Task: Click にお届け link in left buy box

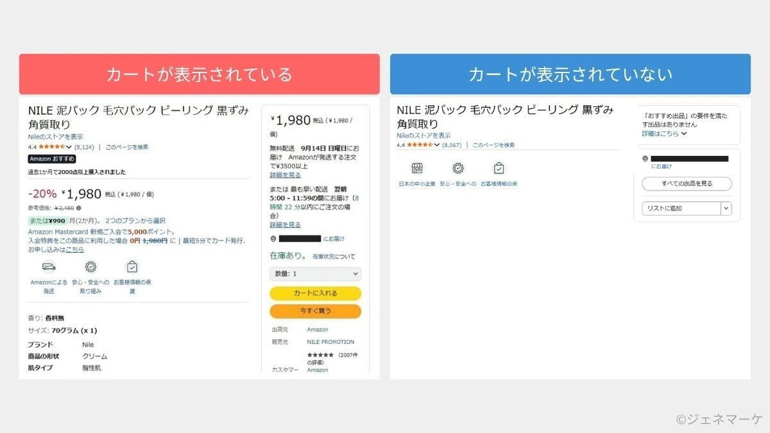Action: click(334, 239)
